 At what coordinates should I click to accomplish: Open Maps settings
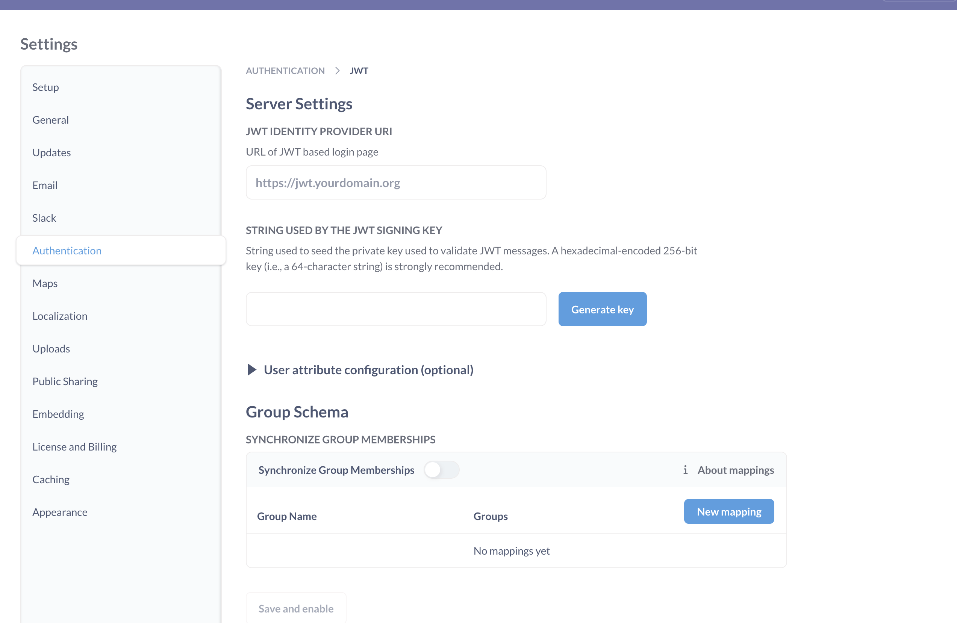click(x=45, y=283)
